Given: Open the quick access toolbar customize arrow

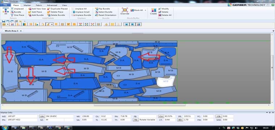Looking at the screenshot, I should (x=24, y=21).
